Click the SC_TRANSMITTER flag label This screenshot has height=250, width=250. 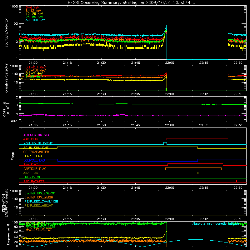coord(36,152)
